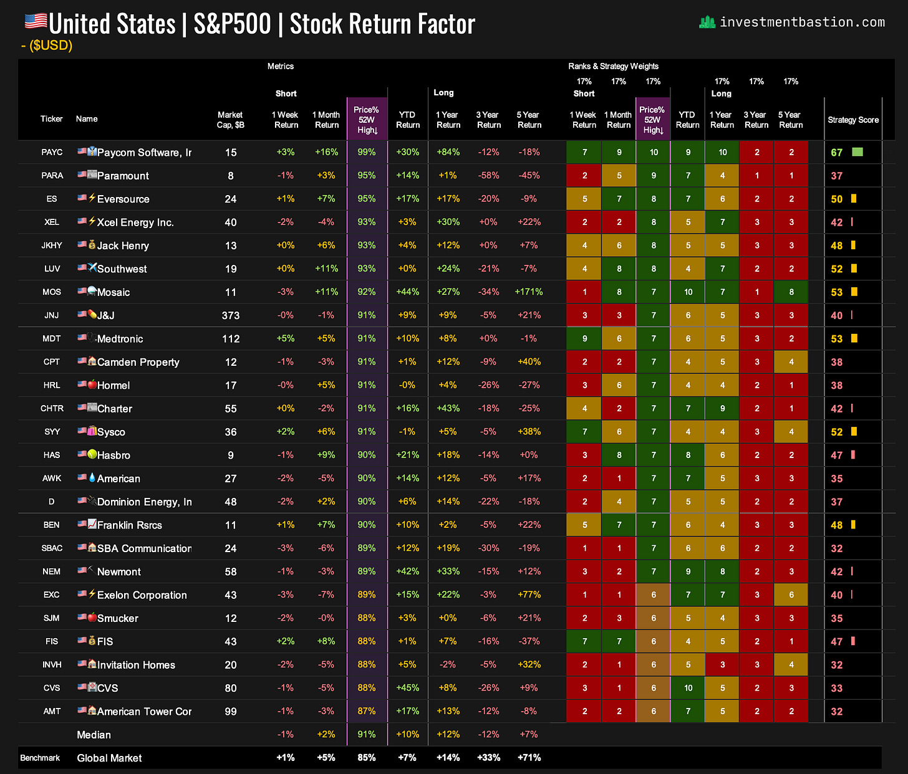
Task: Click Exelon's +77% 5 Year Return value
Action: [x=529, y=595]
